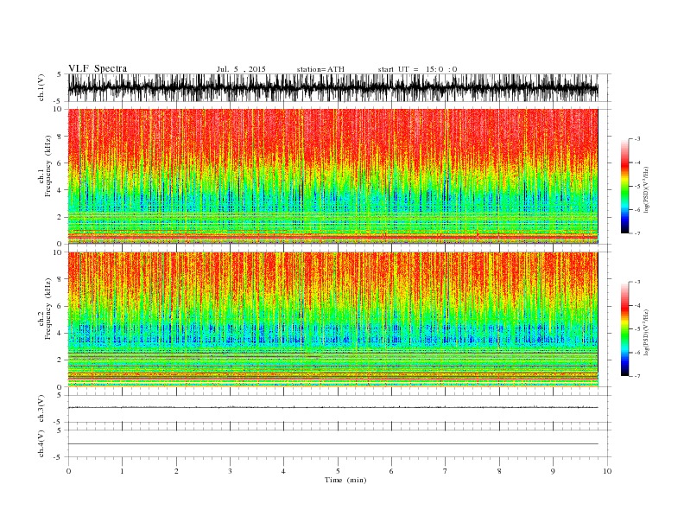The image size is (684, 529).
Task: Click the "5" upper tick on ch.1(V) axis
Action: [59, 74]
